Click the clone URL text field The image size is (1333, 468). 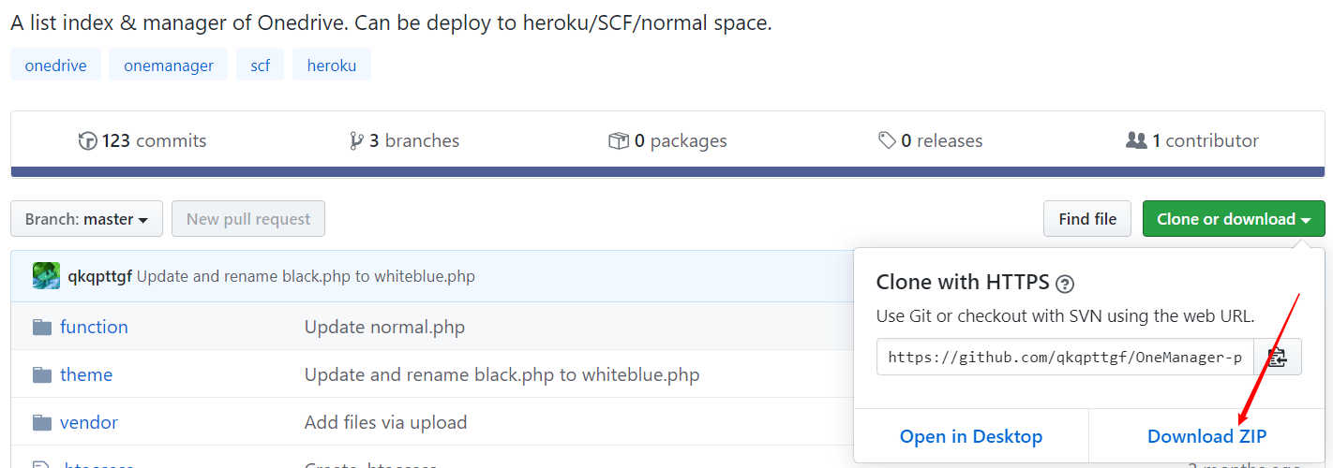click(1065, 357)
